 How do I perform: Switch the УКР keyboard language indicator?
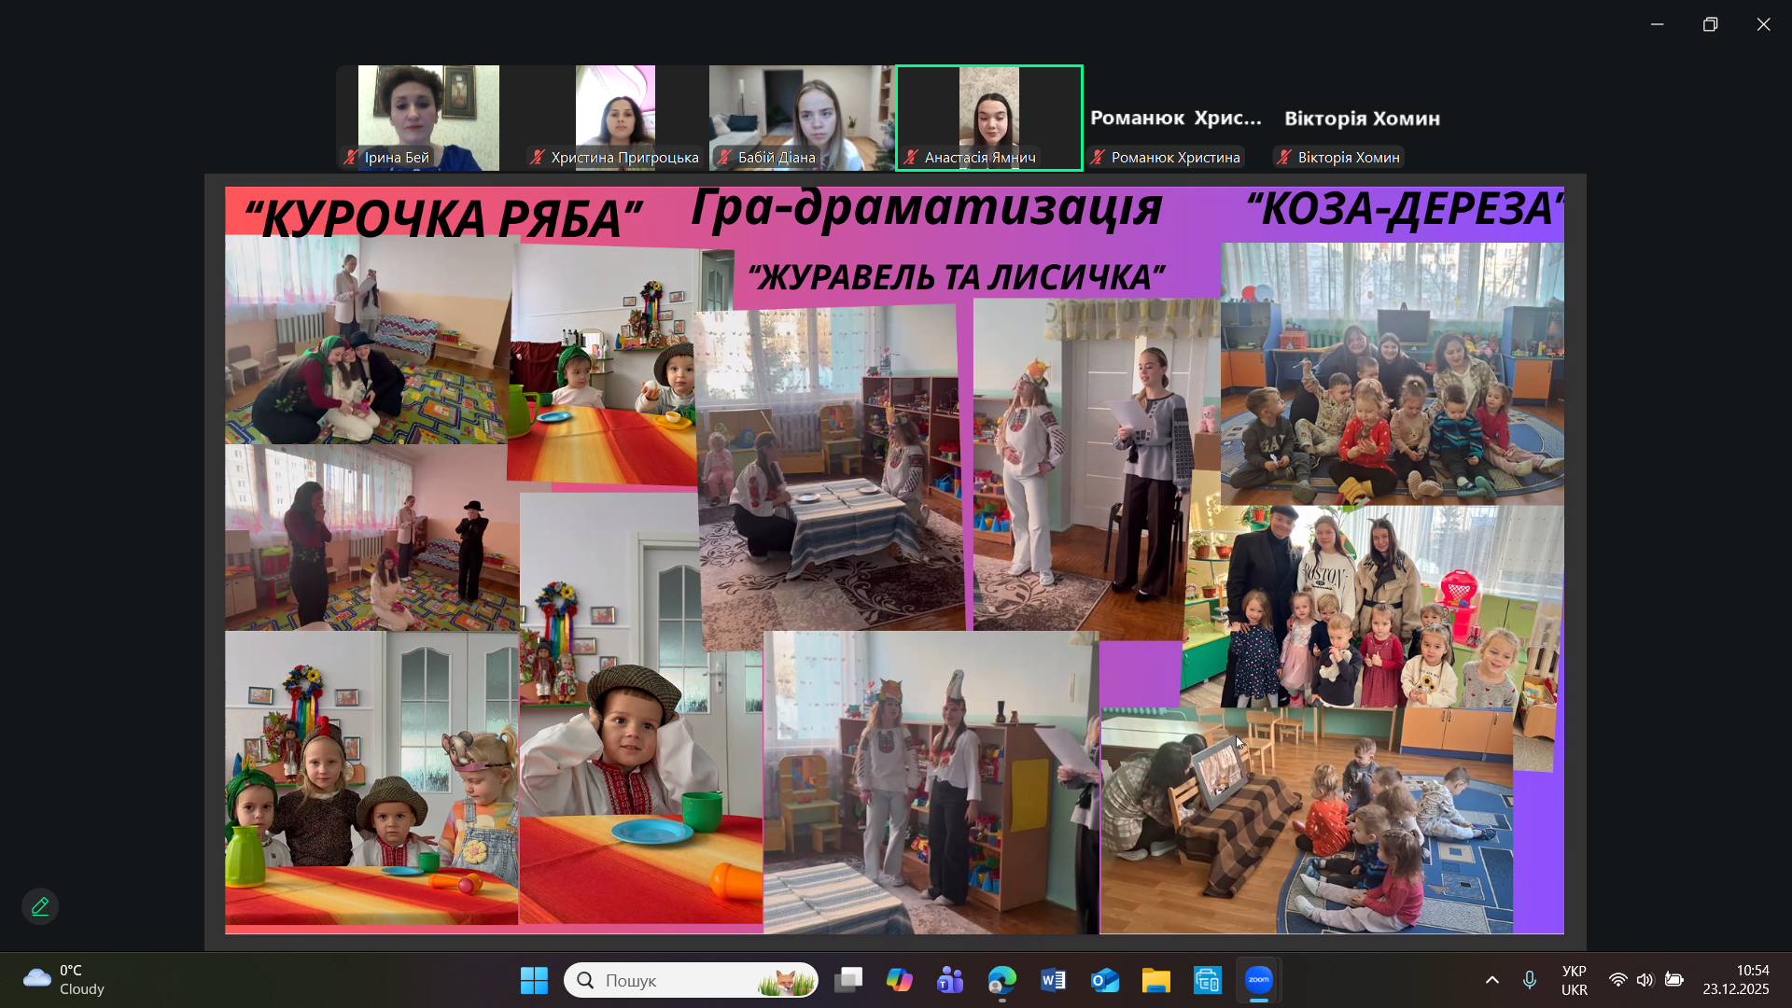(1574, 980)
